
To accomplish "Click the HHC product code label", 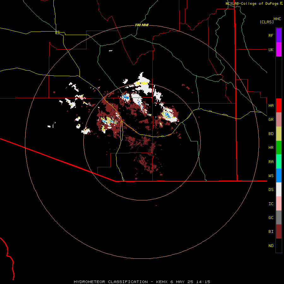I will (x=277, y=19).
